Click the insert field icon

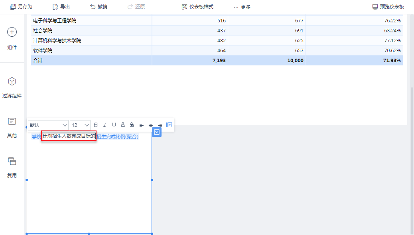click(169, 125)
